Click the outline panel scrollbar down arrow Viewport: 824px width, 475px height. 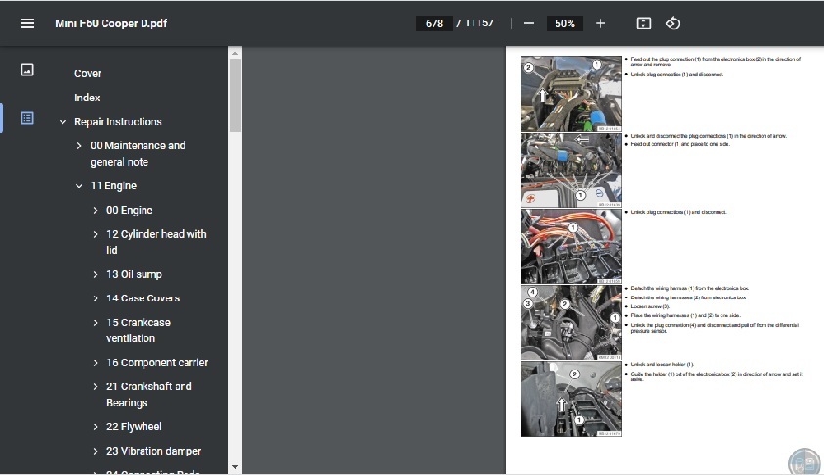(x=235, y=467)
